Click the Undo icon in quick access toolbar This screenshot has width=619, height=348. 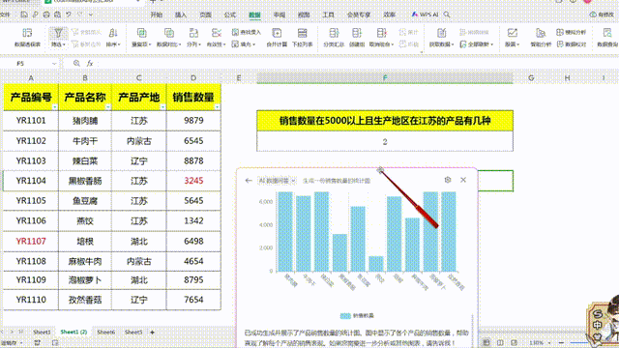(x=69, y=14)
